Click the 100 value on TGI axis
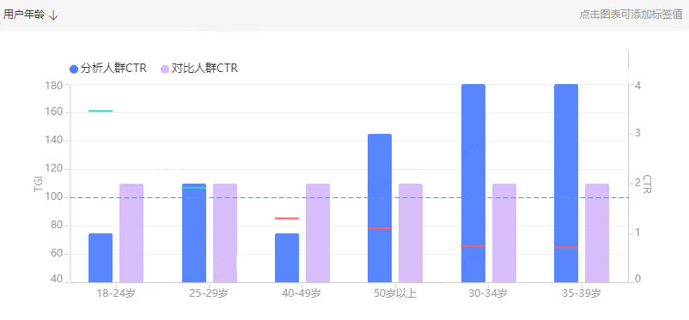This screenshot has width=689, height=320. click(x=53, y=197)
